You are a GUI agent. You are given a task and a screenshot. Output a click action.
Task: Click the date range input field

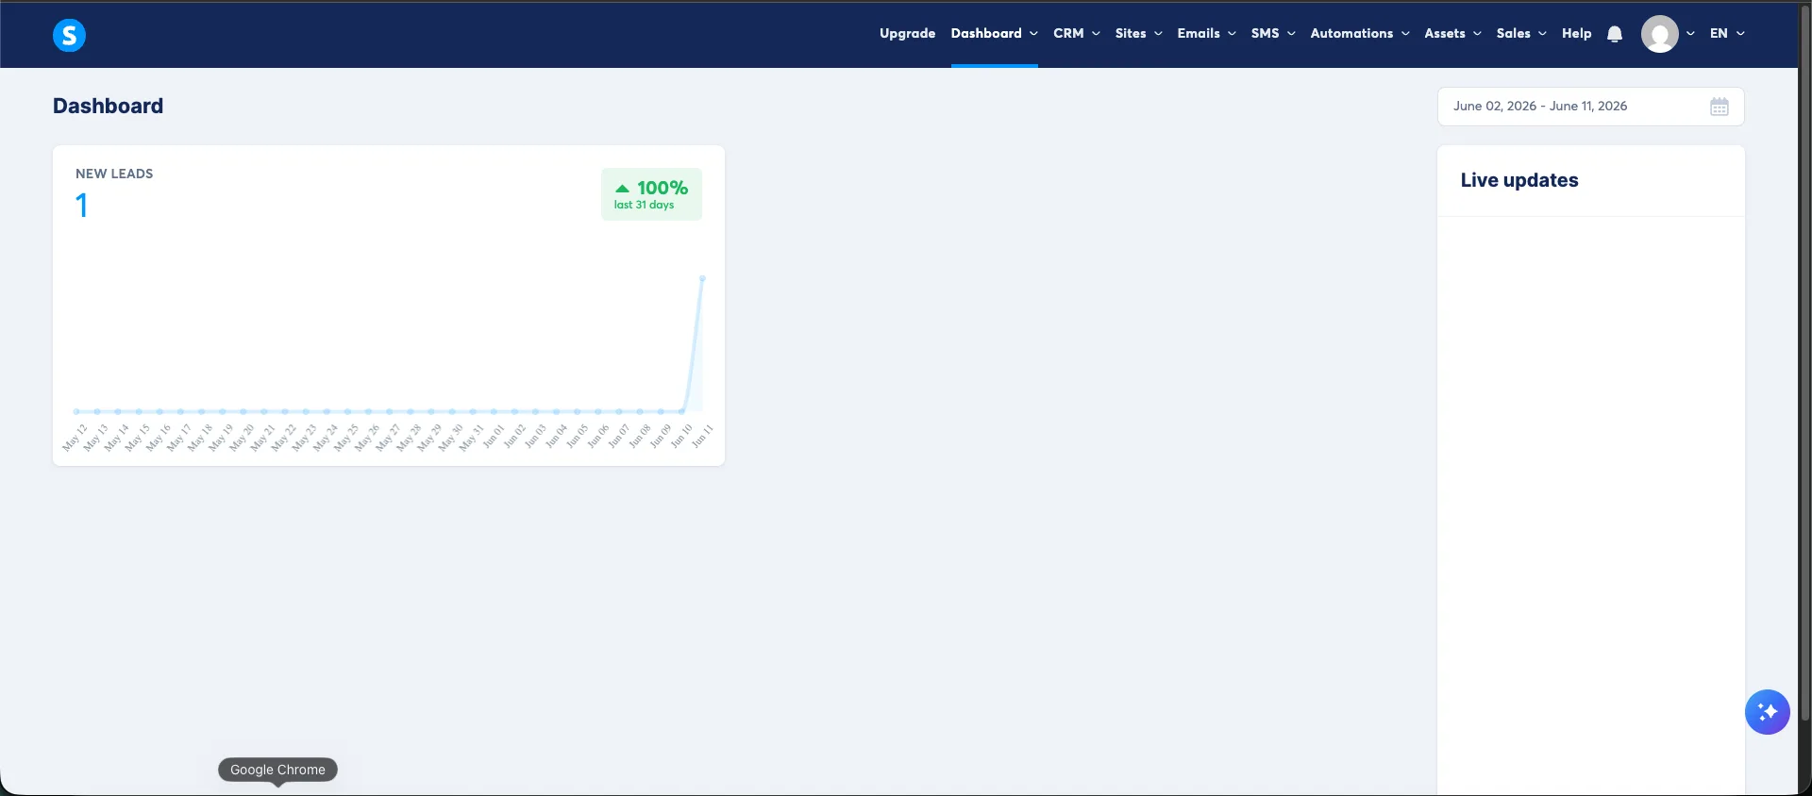pos(1590,107)
